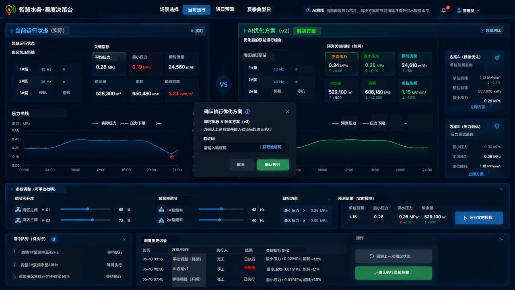The width and height of the screenshot is (515, 290).
Task: Click the VS comparison badge
Action: tap(224, 85)
